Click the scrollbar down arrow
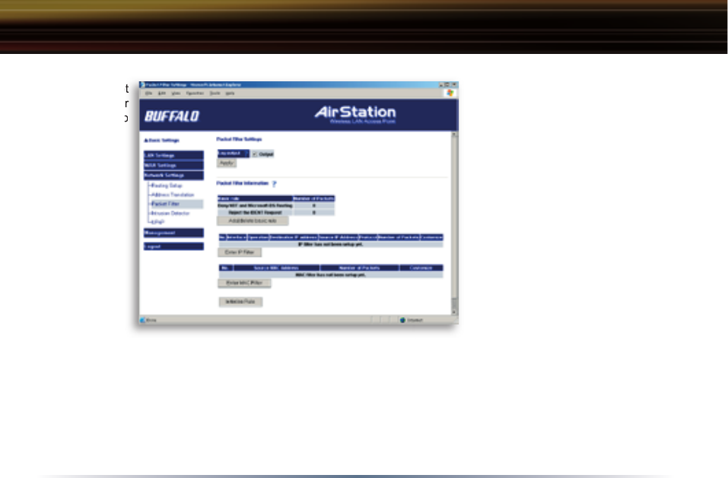Viewport: 728px width, 478px height. pyautogui.click(x=454, y=312)
